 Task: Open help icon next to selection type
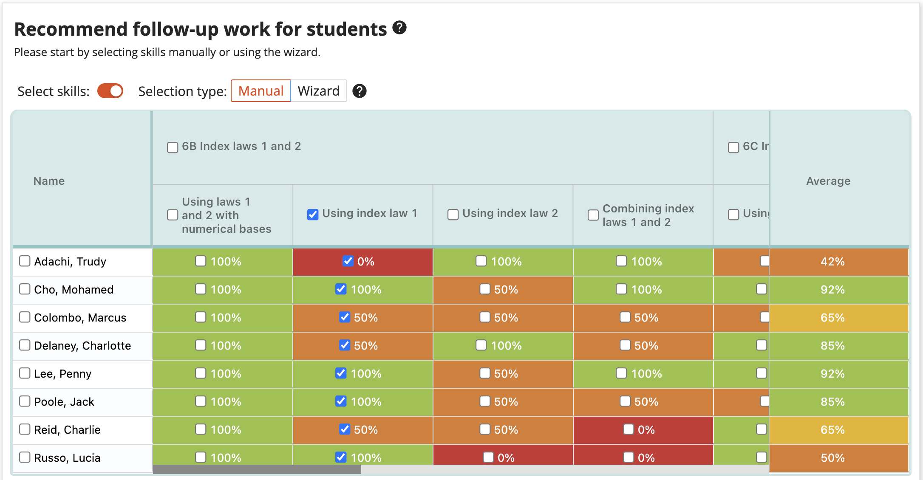359,91
